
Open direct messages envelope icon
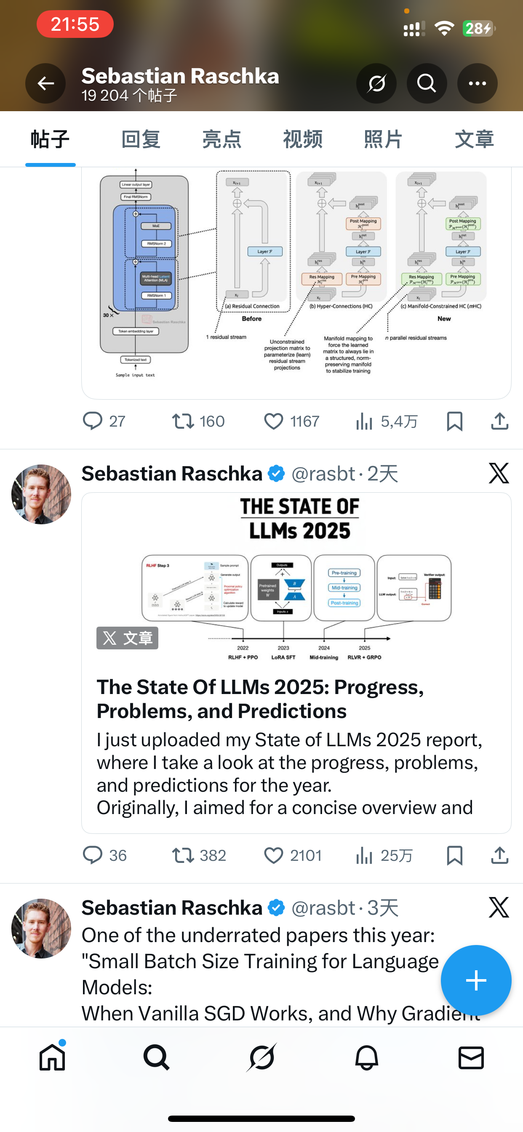pyautogui.click(x=471, y=1058)
